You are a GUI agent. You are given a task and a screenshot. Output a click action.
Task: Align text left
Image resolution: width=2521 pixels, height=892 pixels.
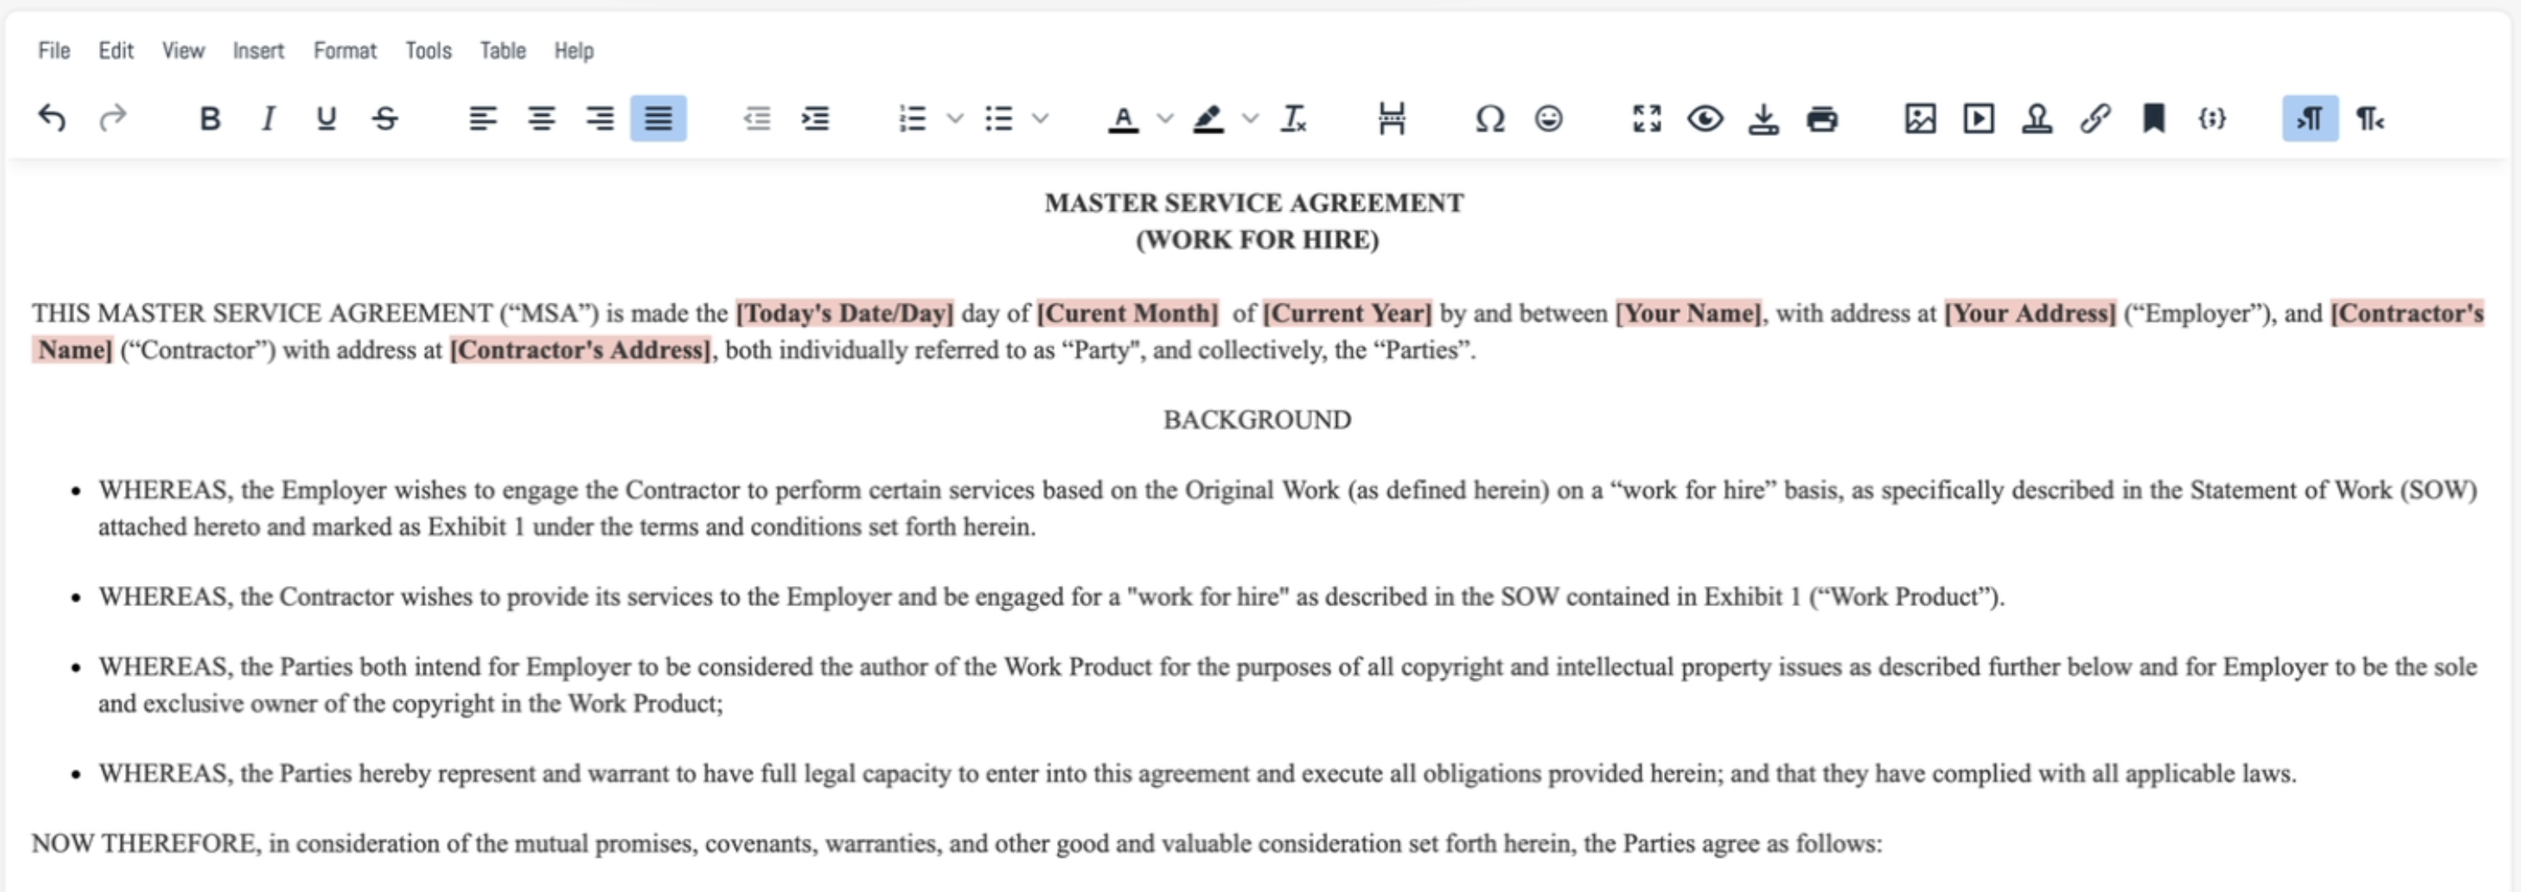(483, 118)
